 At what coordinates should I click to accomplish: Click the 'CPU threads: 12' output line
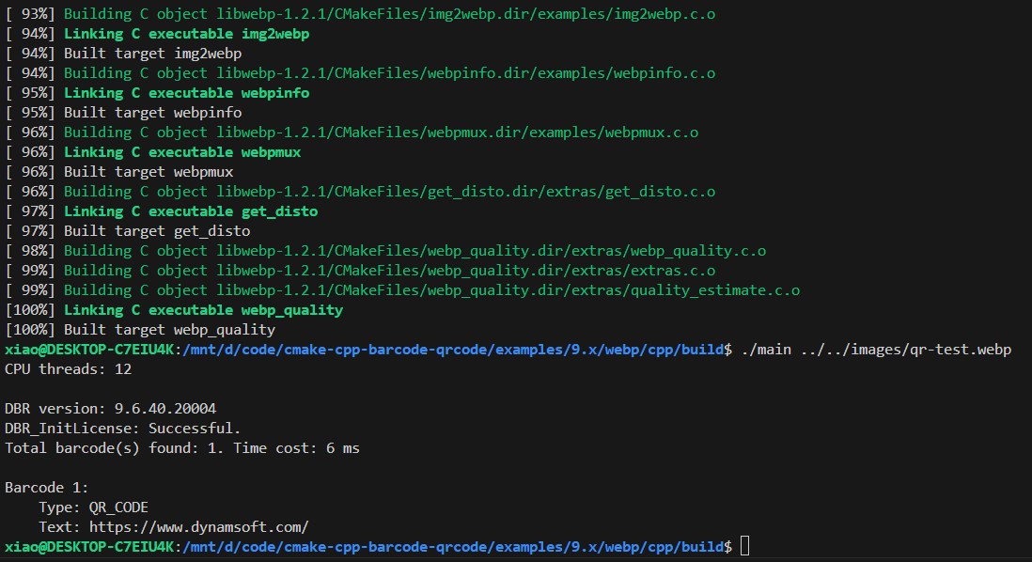68,369
